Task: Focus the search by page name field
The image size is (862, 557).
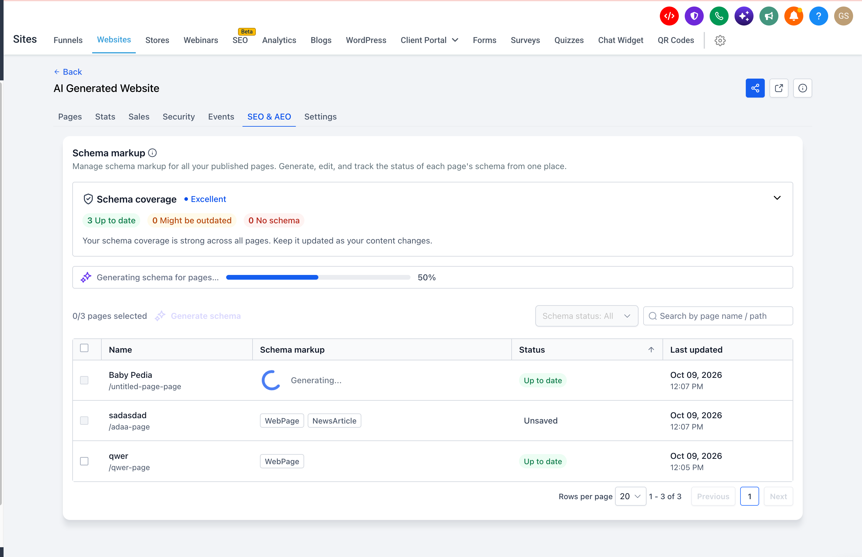Action: [x=718, y=316]
